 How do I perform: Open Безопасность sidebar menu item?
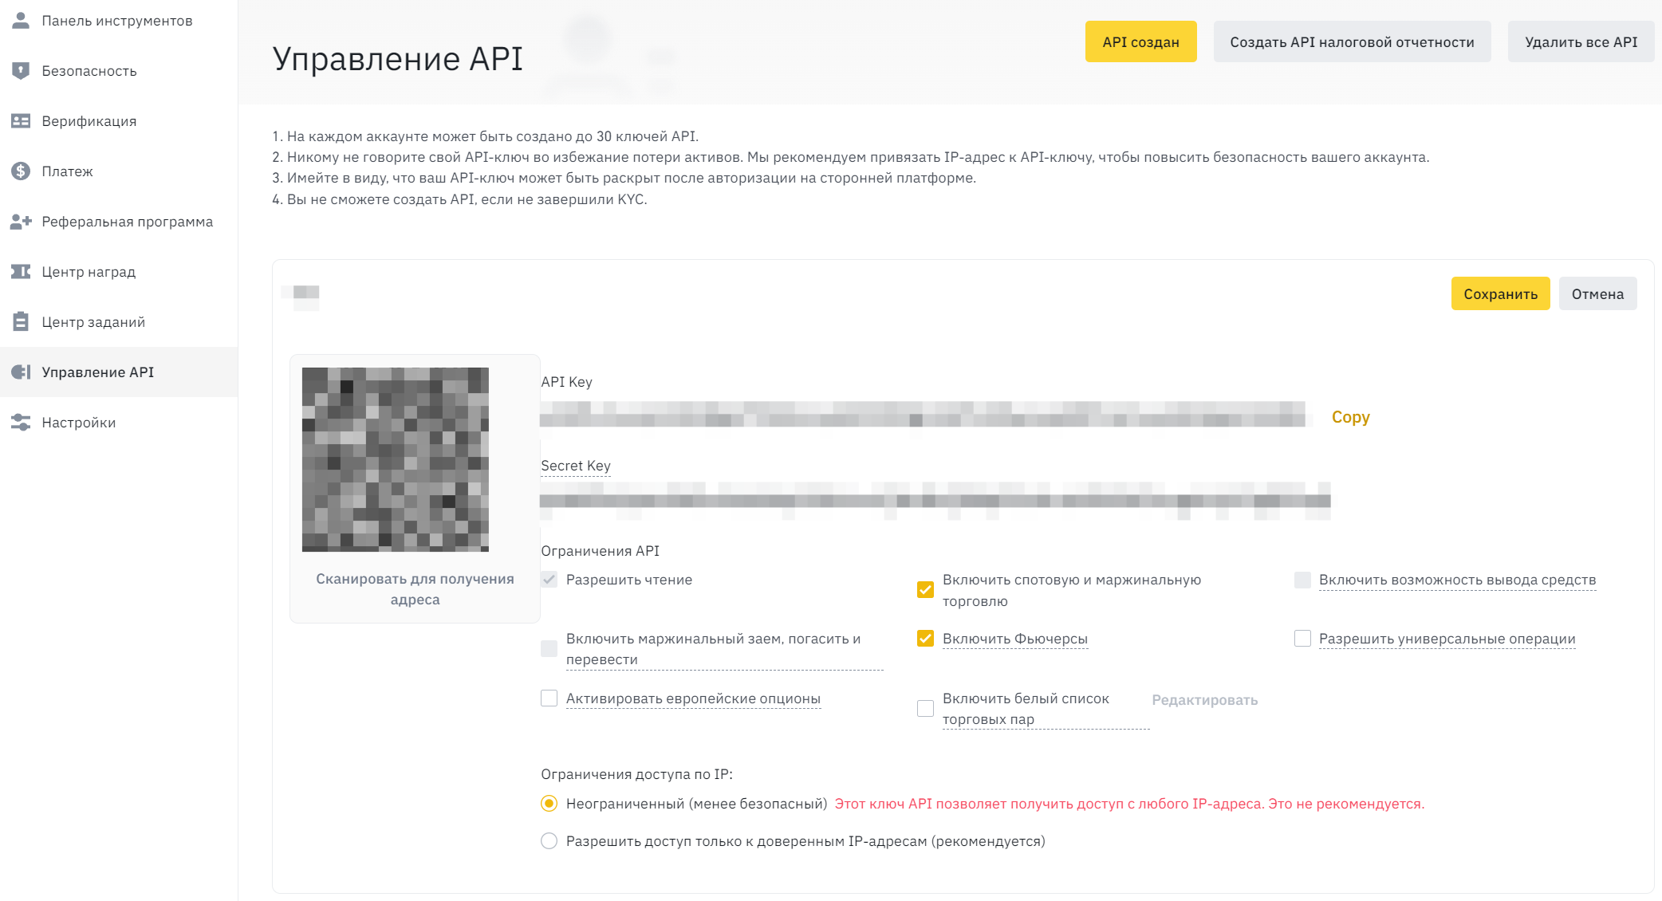click(x=89, y=70)
